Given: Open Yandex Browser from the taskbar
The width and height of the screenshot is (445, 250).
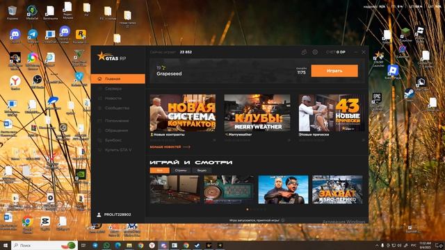Looking at the screenshot, I should click(152, 245).
